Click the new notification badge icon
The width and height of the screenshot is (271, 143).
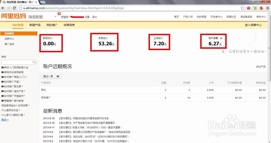[59, 14]
